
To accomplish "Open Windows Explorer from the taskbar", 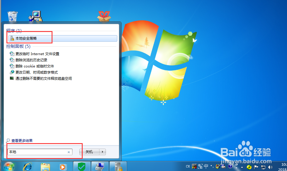I will pyautogui.click(x=45, y=166).
